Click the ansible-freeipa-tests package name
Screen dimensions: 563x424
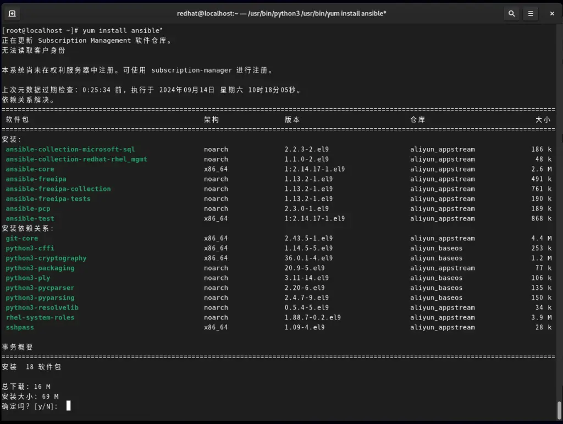pyautogui.click(x=48, y=199)
